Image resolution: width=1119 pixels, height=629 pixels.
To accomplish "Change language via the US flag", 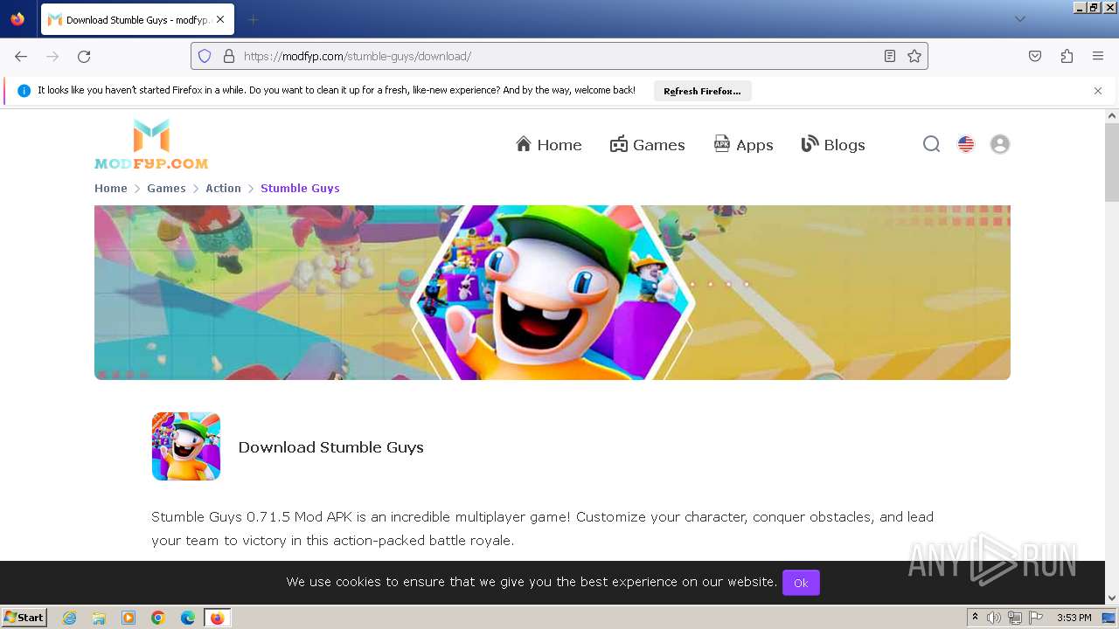I will (966, 144).
